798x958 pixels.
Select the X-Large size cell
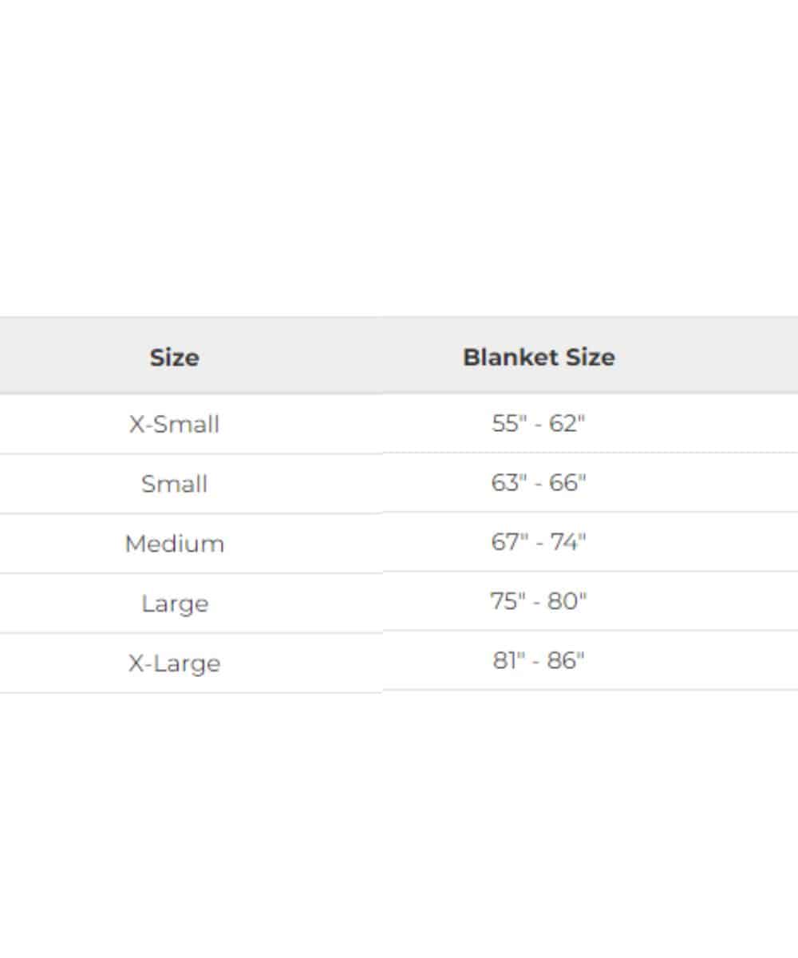[174, 663]
